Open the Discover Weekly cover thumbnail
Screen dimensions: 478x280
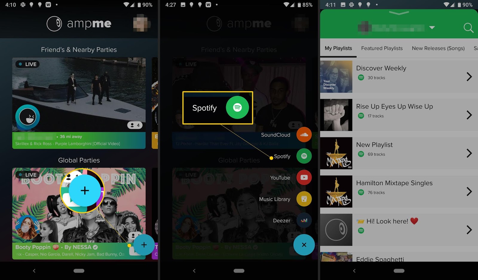[336, 77]
